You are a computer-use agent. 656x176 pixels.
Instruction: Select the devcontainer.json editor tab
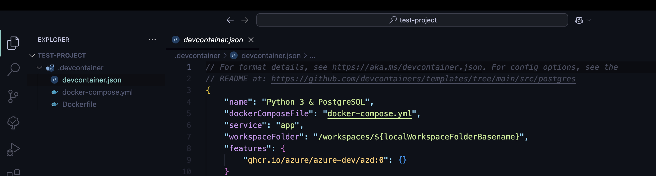(213, 40)
